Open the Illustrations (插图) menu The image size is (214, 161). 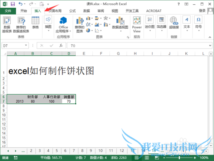click(x=48, y=24)
